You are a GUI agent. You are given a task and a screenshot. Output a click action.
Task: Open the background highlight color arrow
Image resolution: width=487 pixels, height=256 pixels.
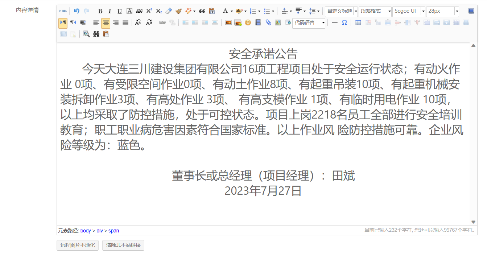[x=245, y=11]
